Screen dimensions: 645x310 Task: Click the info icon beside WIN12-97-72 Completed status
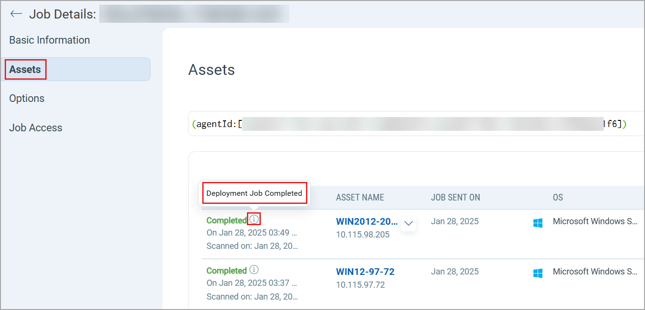tap(254, 270)
